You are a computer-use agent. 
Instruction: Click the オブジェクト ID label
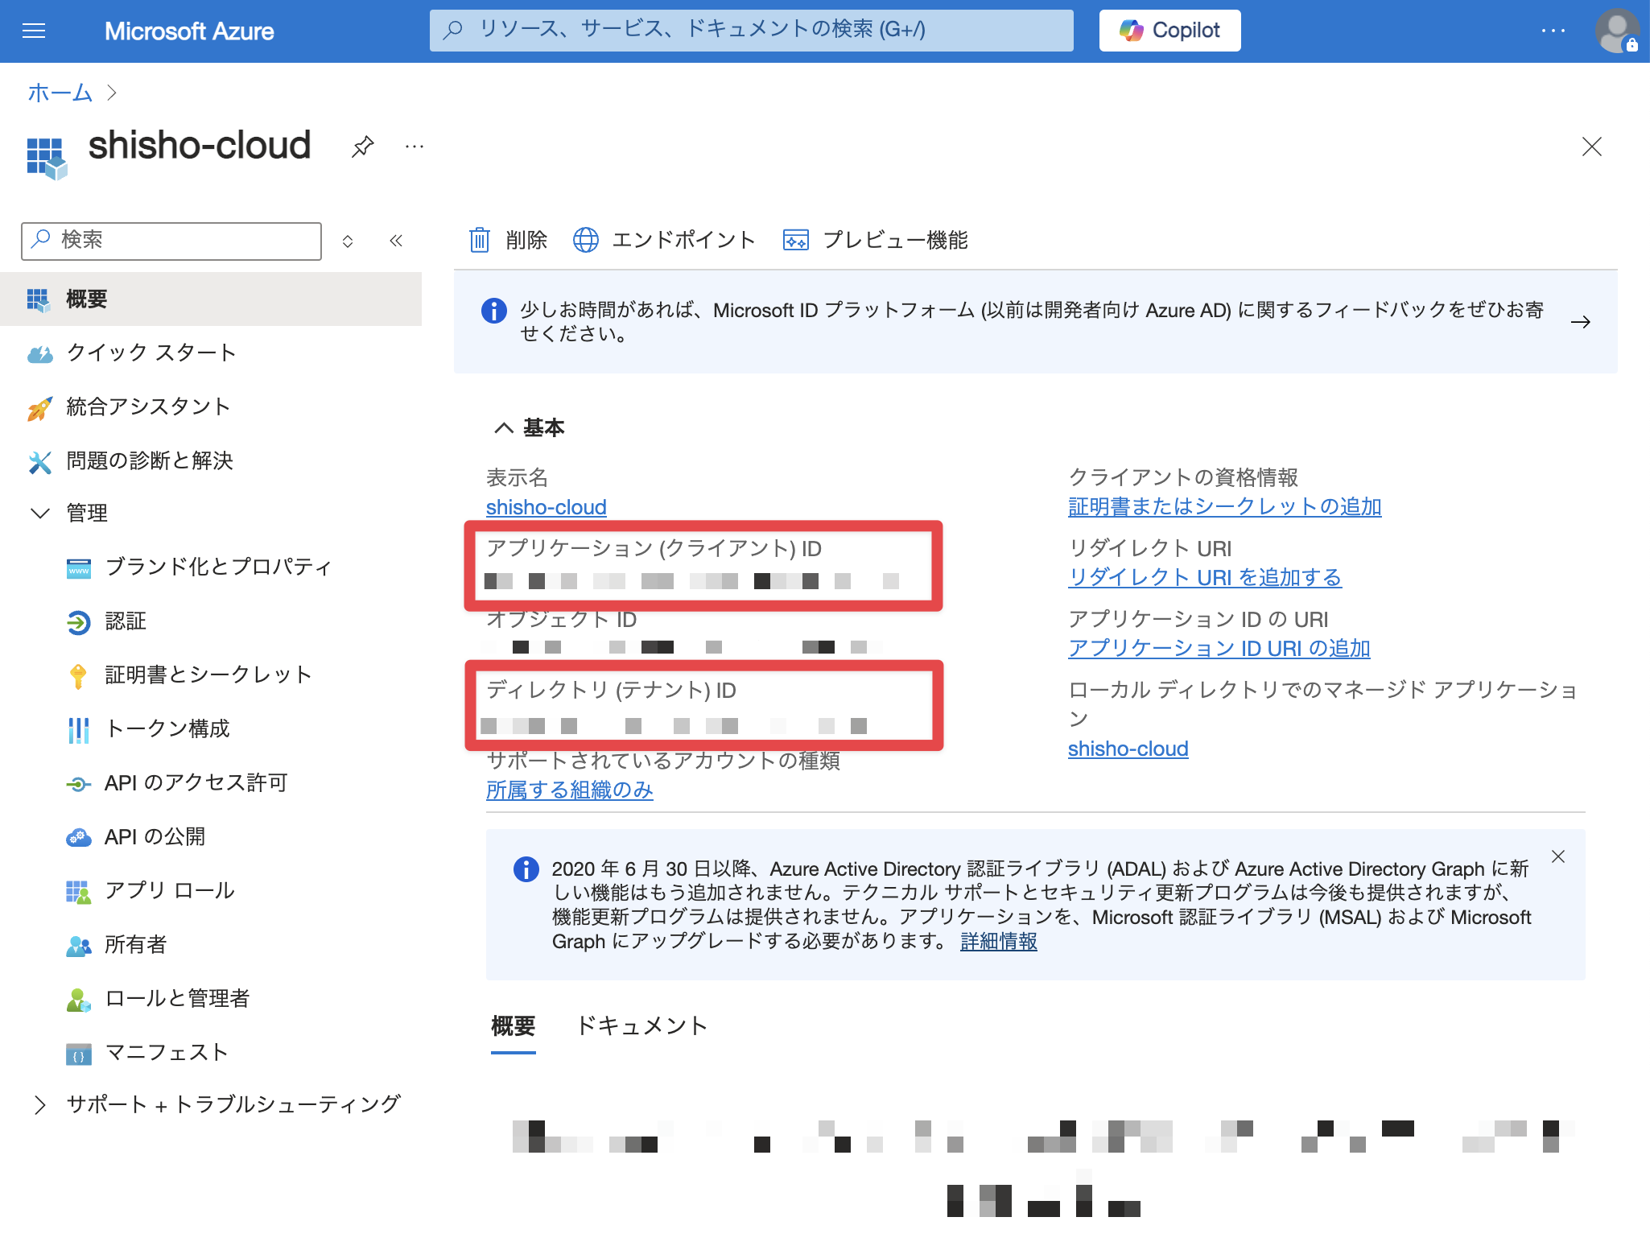click(x=562, y=620)
